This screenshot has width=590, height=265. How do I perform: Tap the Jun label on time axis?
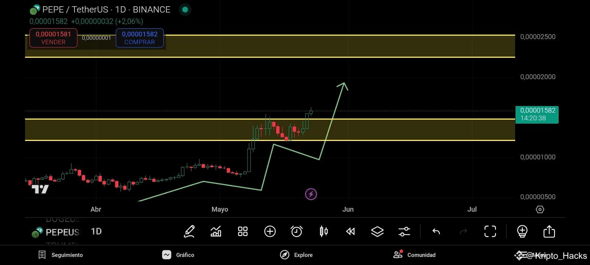[348, 209]
